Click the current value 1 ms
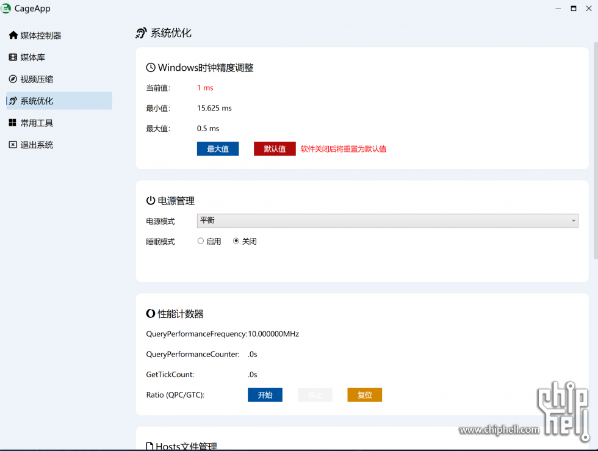 pos(205,88)
